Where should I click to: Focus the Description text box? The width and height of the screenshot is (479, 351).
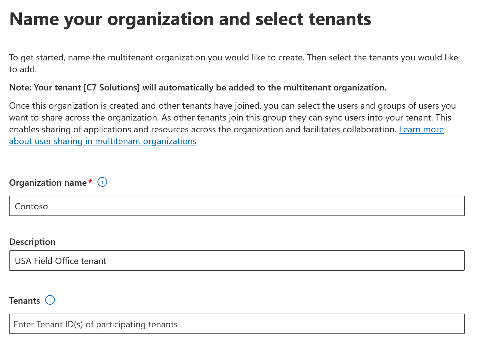(237, 261)
